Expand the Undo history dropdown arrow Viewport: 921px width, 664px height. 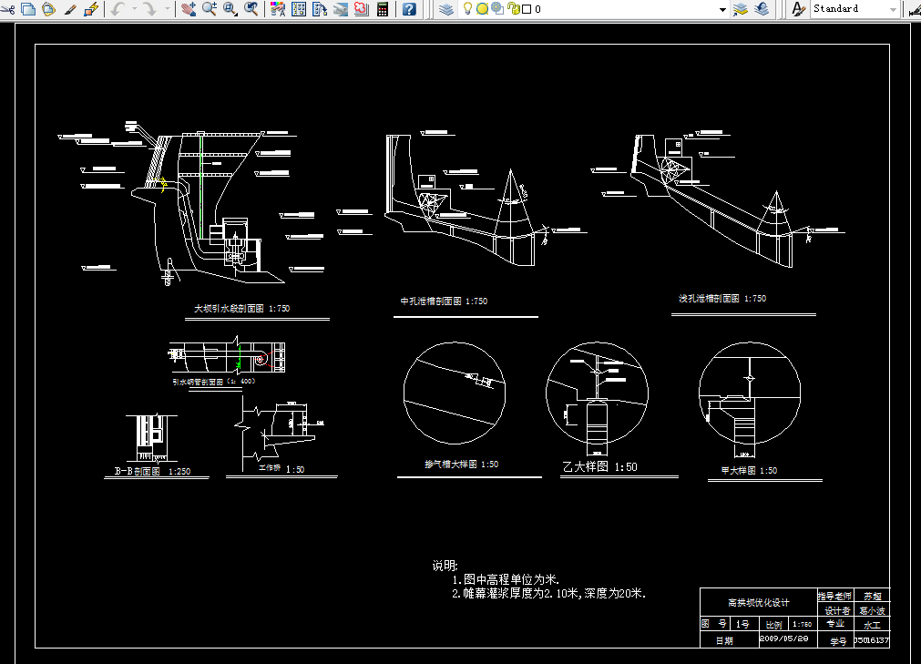tap(135, 9)
